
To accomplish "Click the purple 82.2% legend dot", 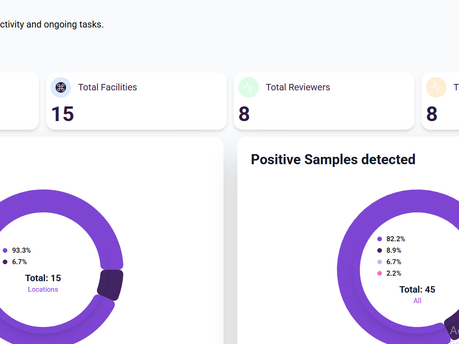I will [x=380, y=239].
